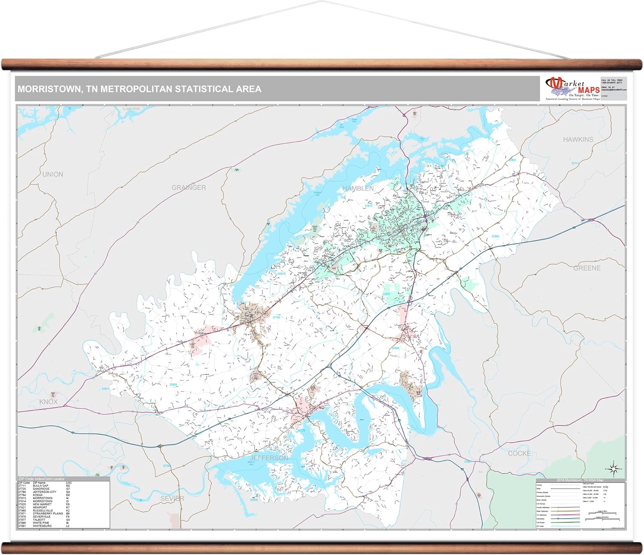644x555 pixels.
Task: Expand the ZIP Code Index/Grid Locator panel
Action: [x=42, y=479]
